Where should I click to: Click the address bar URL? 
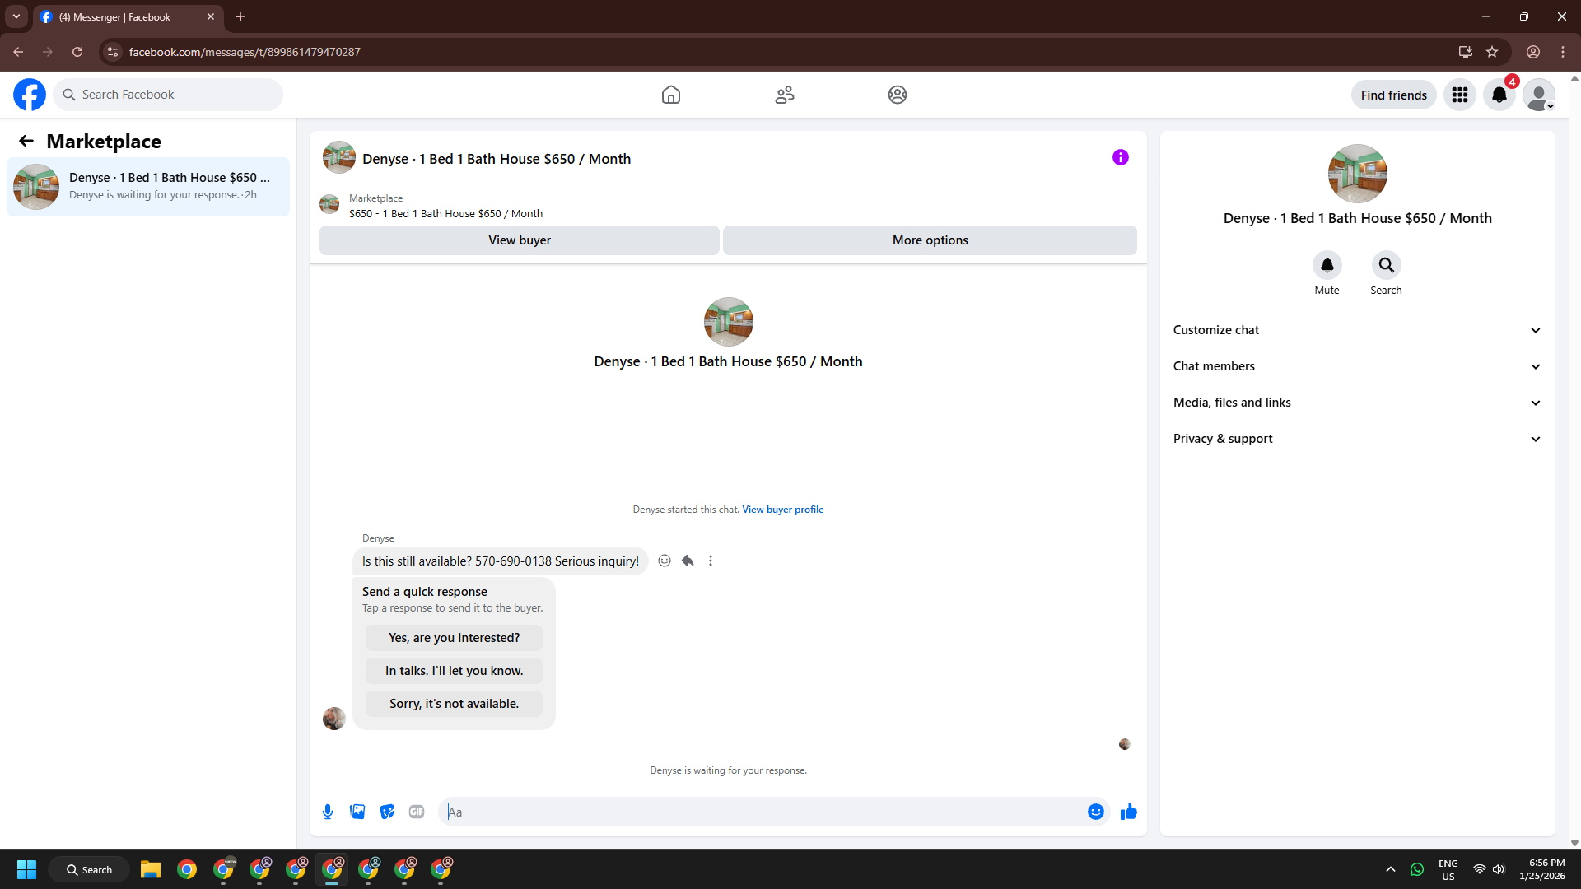(245, 52)
